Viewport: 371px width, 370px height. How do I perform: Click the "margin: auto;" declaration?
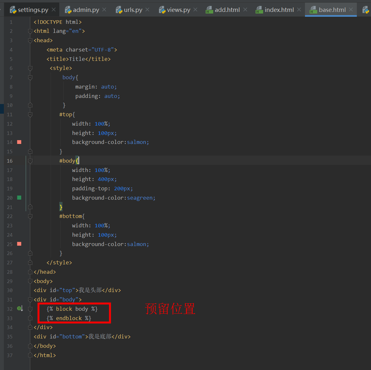(96, 87)
